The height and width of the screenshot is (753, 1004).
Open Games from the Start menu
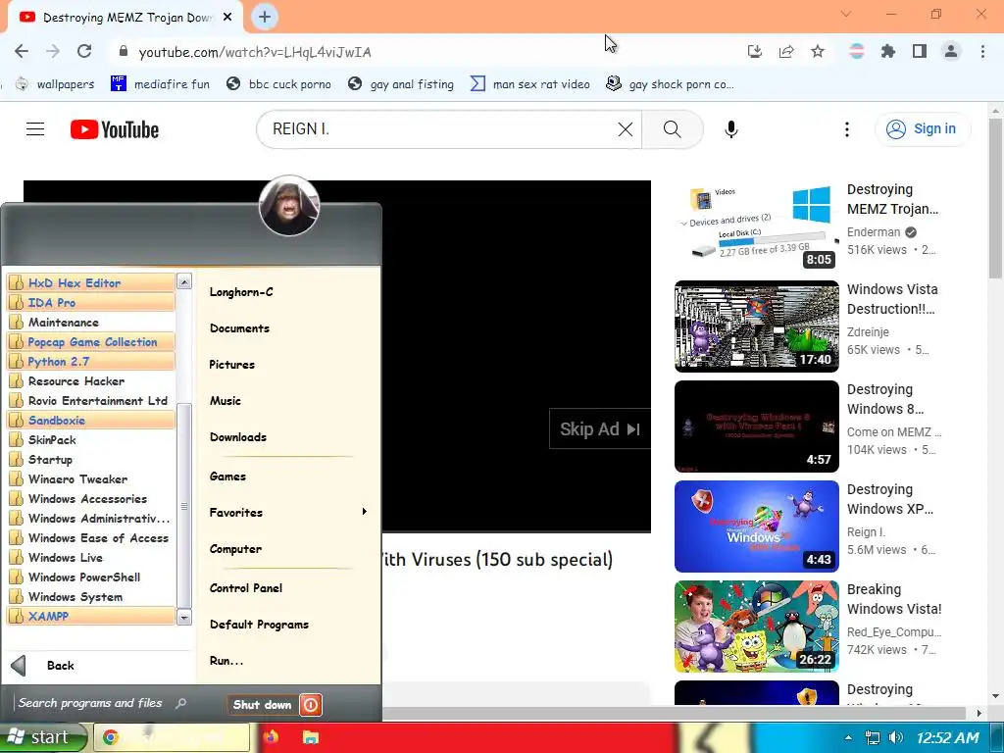point(227,476)
